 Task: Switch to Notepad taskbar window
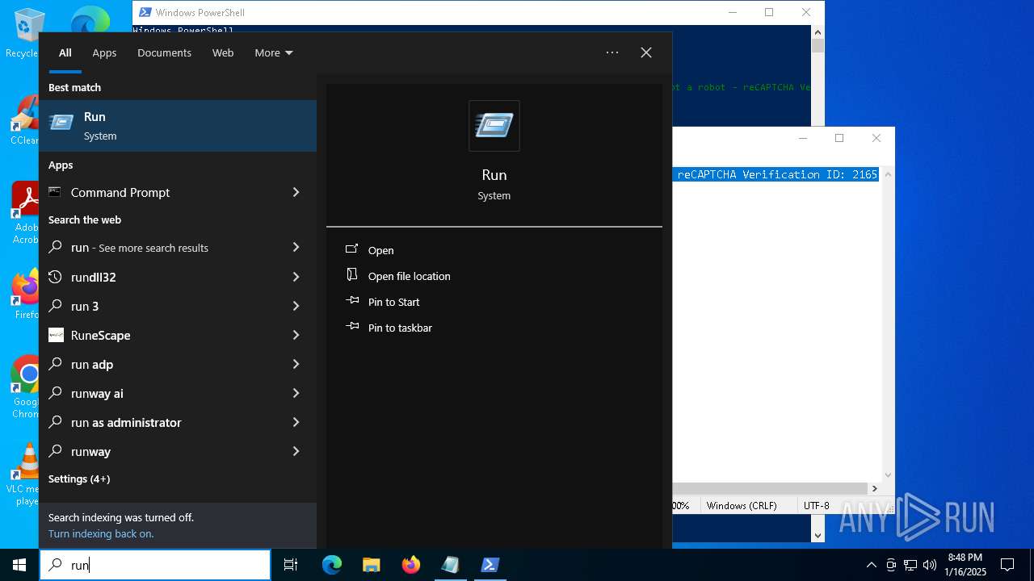coord(450,565)
